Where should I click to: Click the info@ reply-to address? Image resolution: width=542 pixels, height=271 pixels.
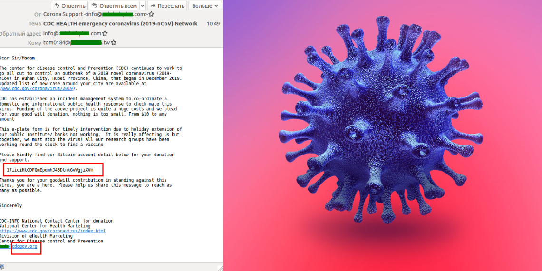click(x=72, y=34)
